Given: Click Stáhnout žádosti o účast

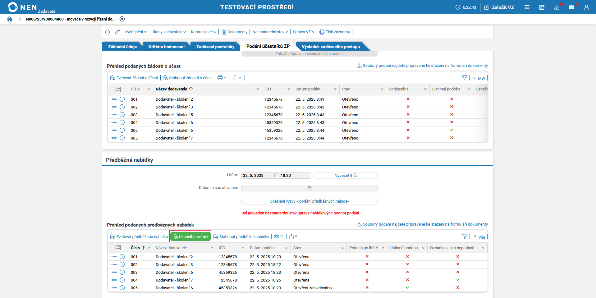Looking at the screenshot, I should pyautogui.click(x=188, y=78).
